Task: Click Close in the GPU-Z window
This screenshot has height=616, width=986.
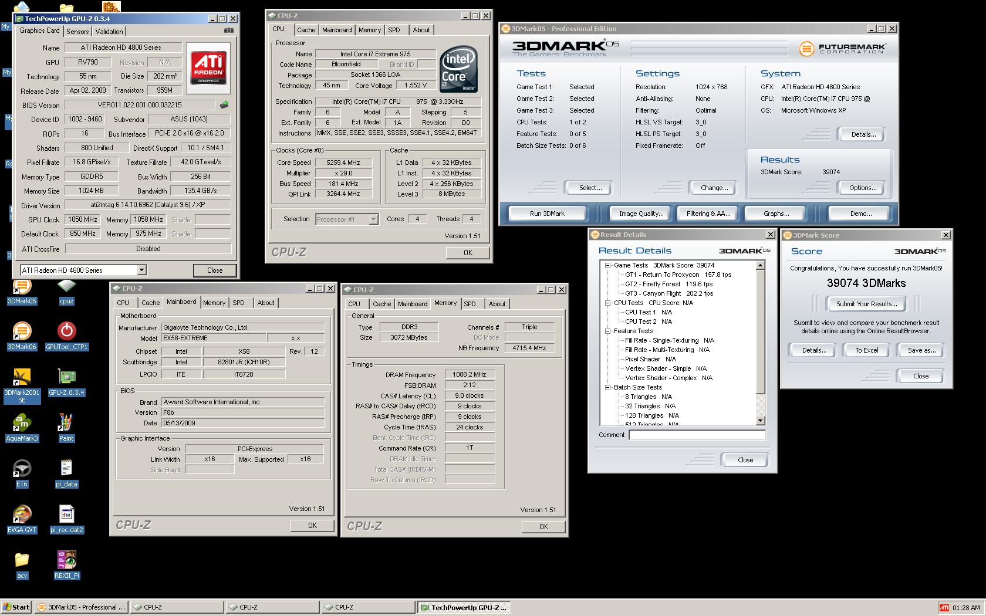Action: 215,270
